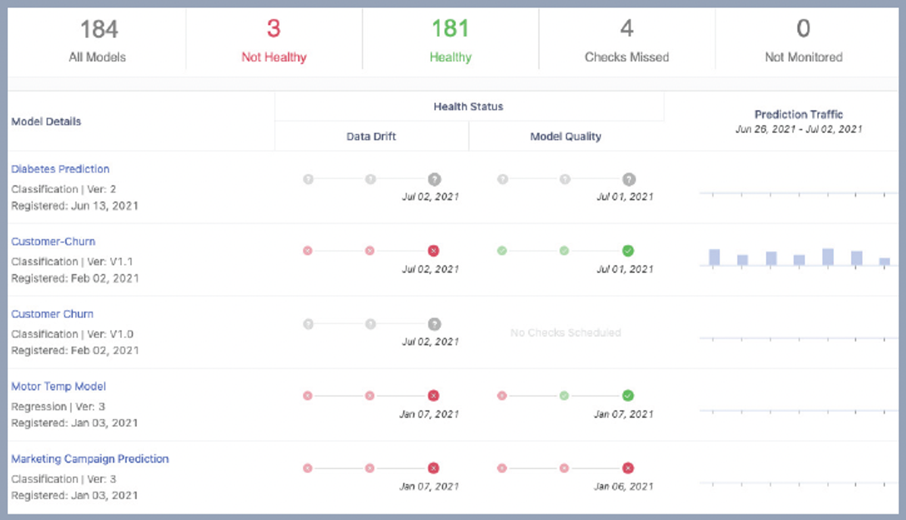Open the Customer-Churn model details

(53, 241)
